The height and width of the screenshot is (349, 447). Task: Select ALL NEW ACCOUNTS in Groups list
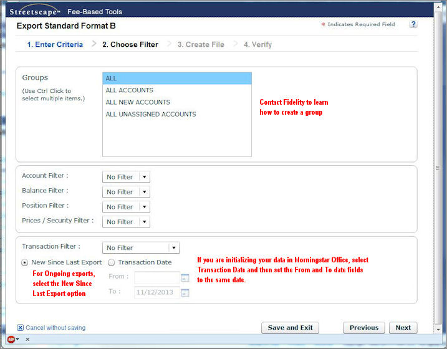point(138,102)
